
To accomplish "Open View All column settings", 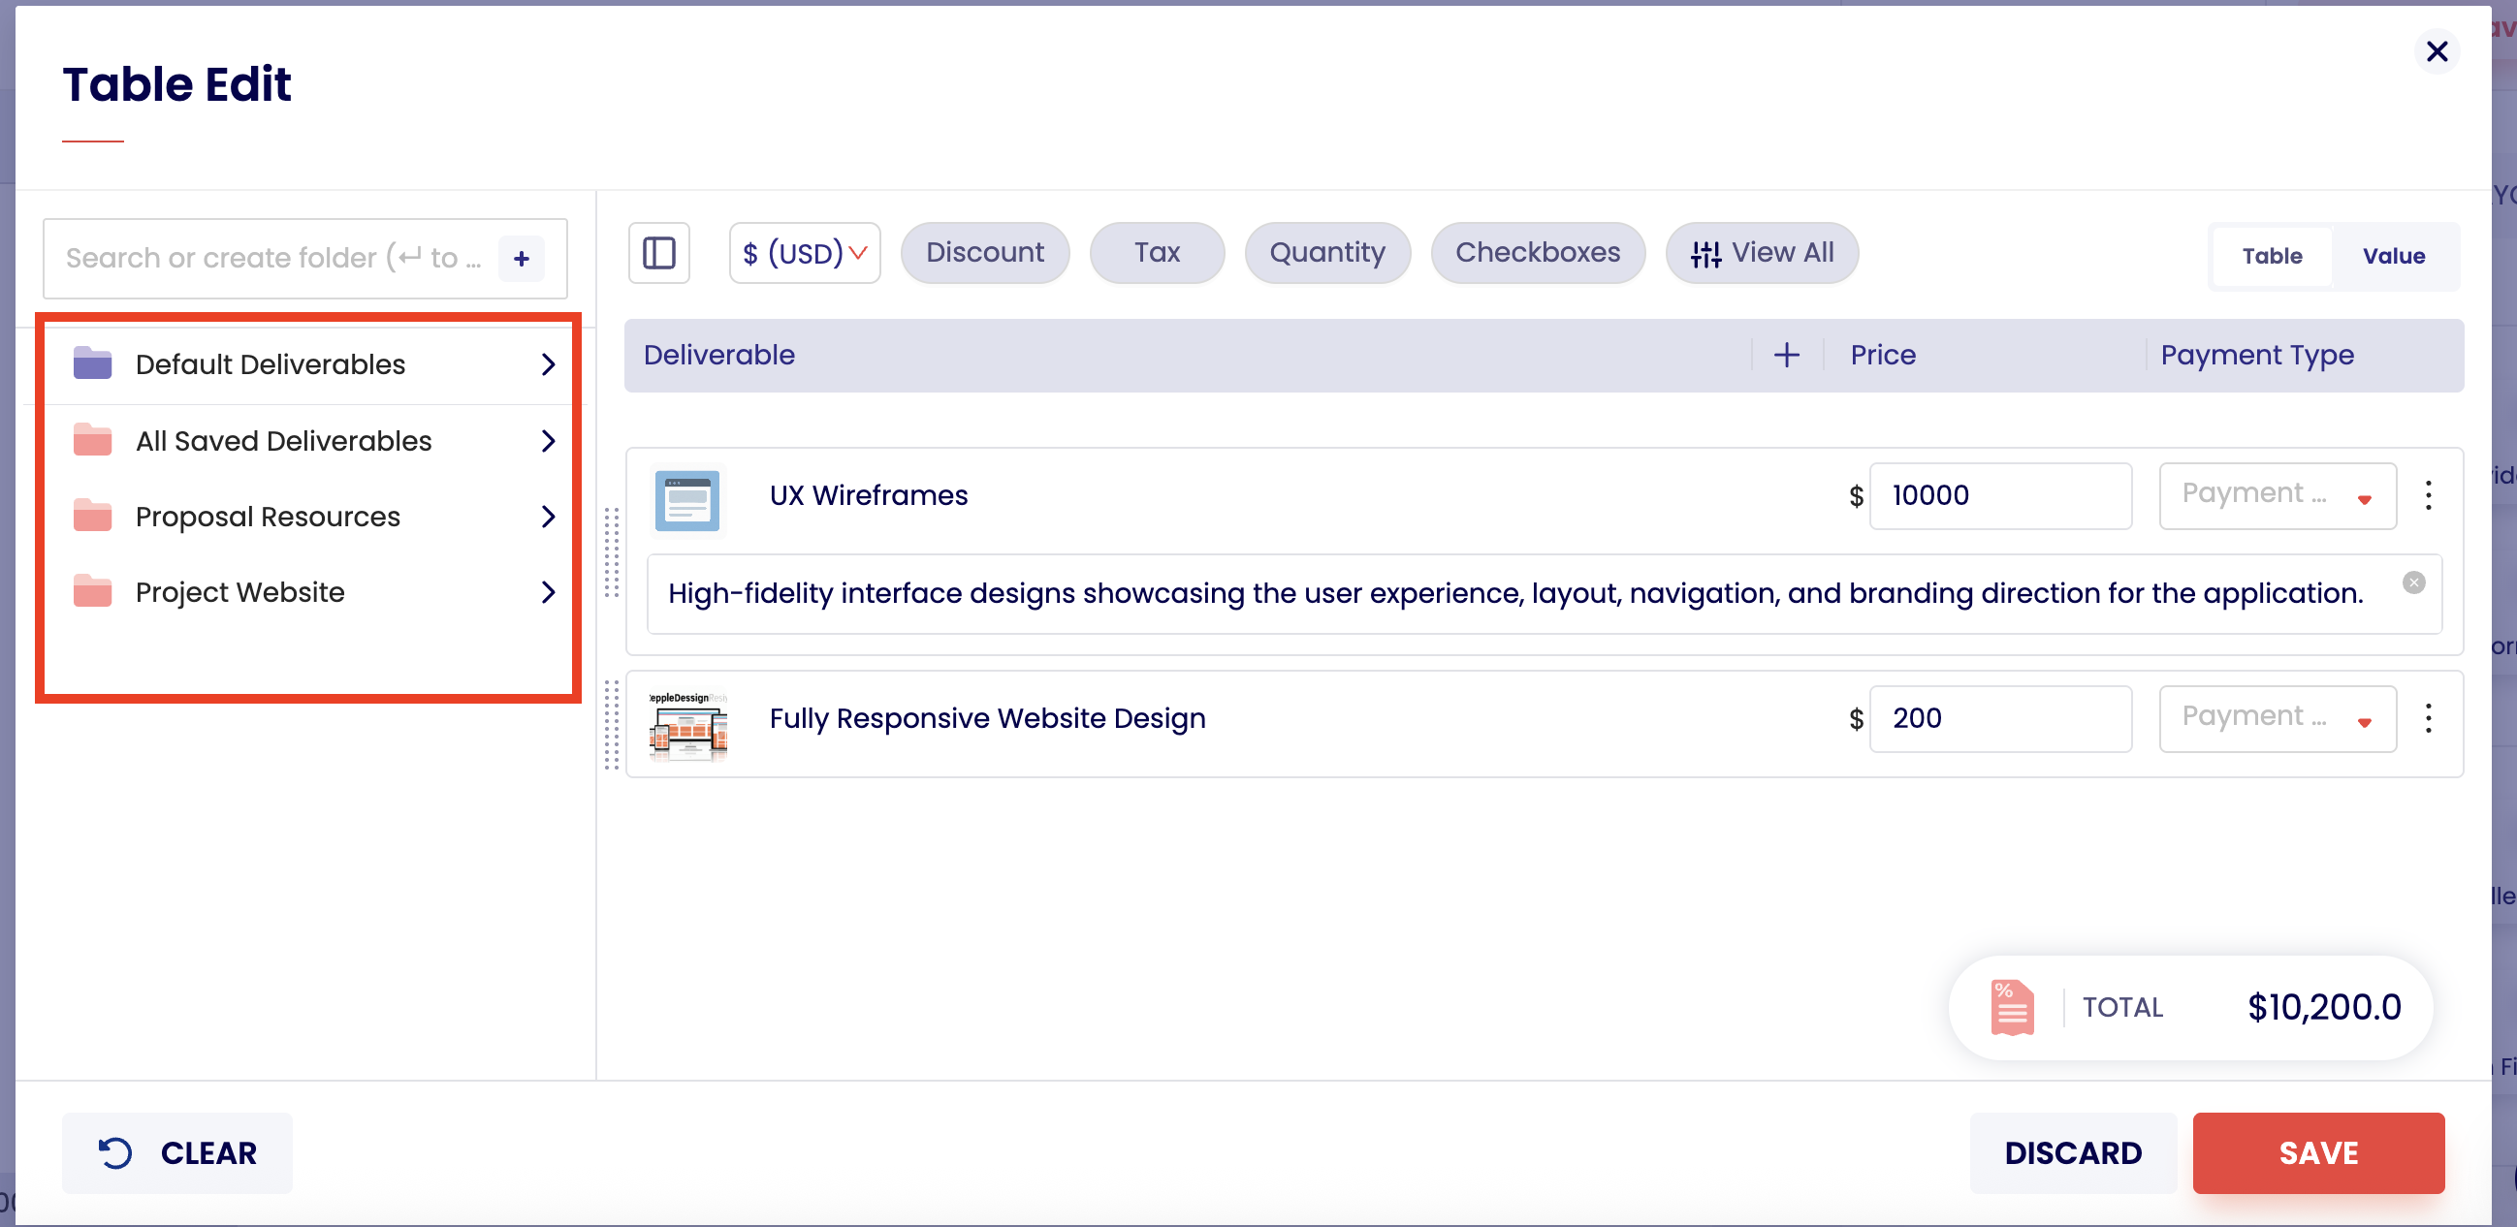I will 1762,253.
